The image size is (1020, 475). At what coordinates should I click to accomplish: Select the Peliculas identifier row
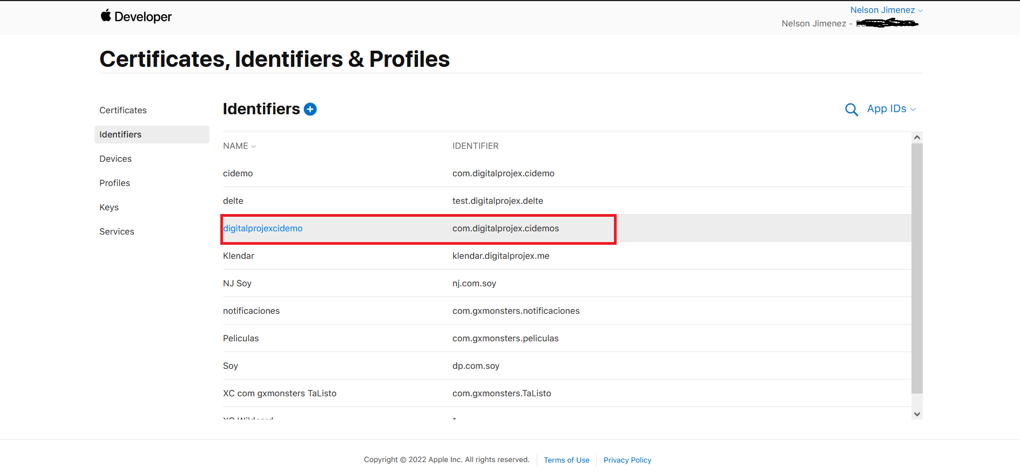tap(241, 338)
